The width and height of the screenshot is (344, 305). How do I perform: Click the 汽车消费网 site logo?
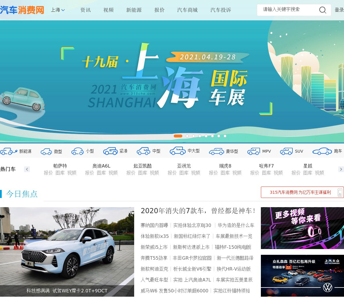pyautogui.click(x=22, y=10)
